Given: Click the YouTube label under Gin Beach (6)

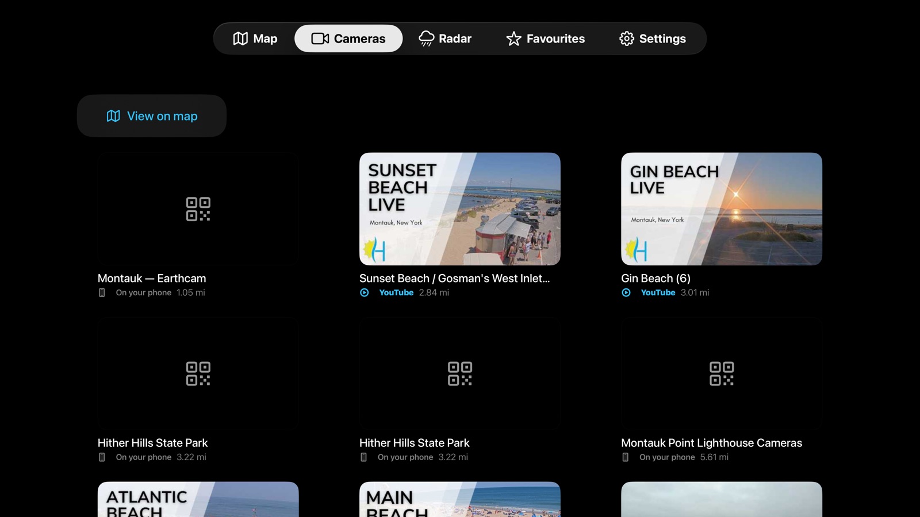Looking at the screenshot, I should coord(658,292).
